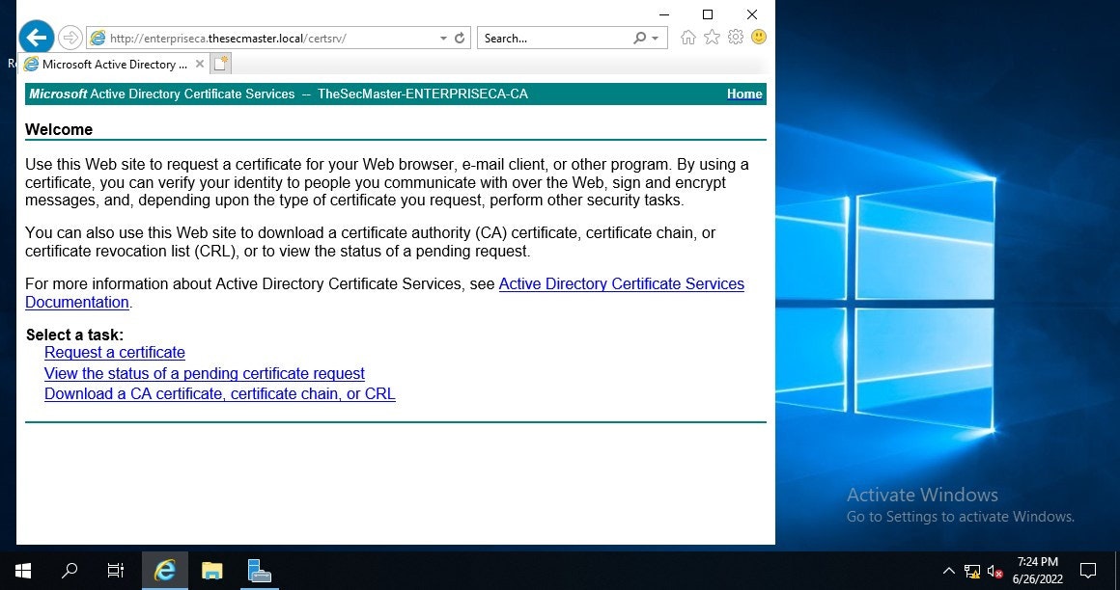This screenshot has width=1120, height=590.
Task: Minimize the Internet Explorer window
Action: [x=664, y=14]
